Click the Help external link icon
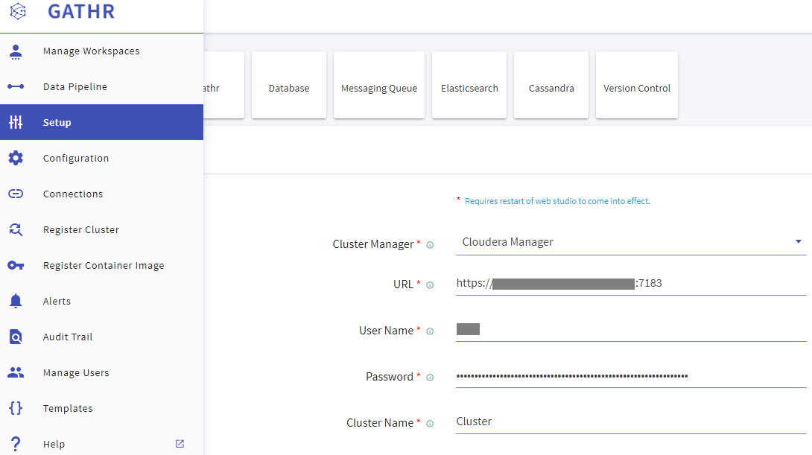Viewport: 812px width, 455px height. point(180,444)
